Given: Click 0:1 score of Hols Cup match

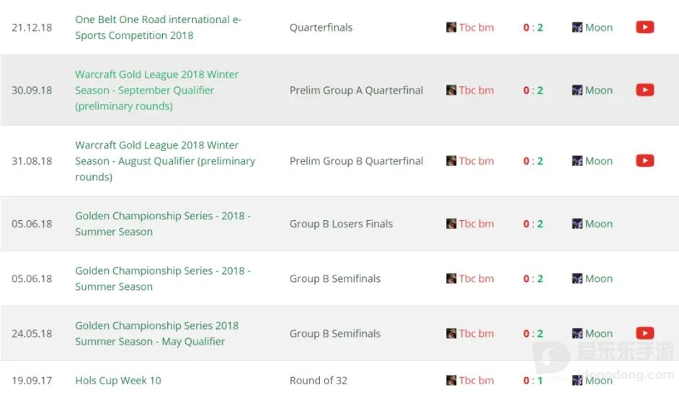Looking at the screenshot, I should 533,381.
